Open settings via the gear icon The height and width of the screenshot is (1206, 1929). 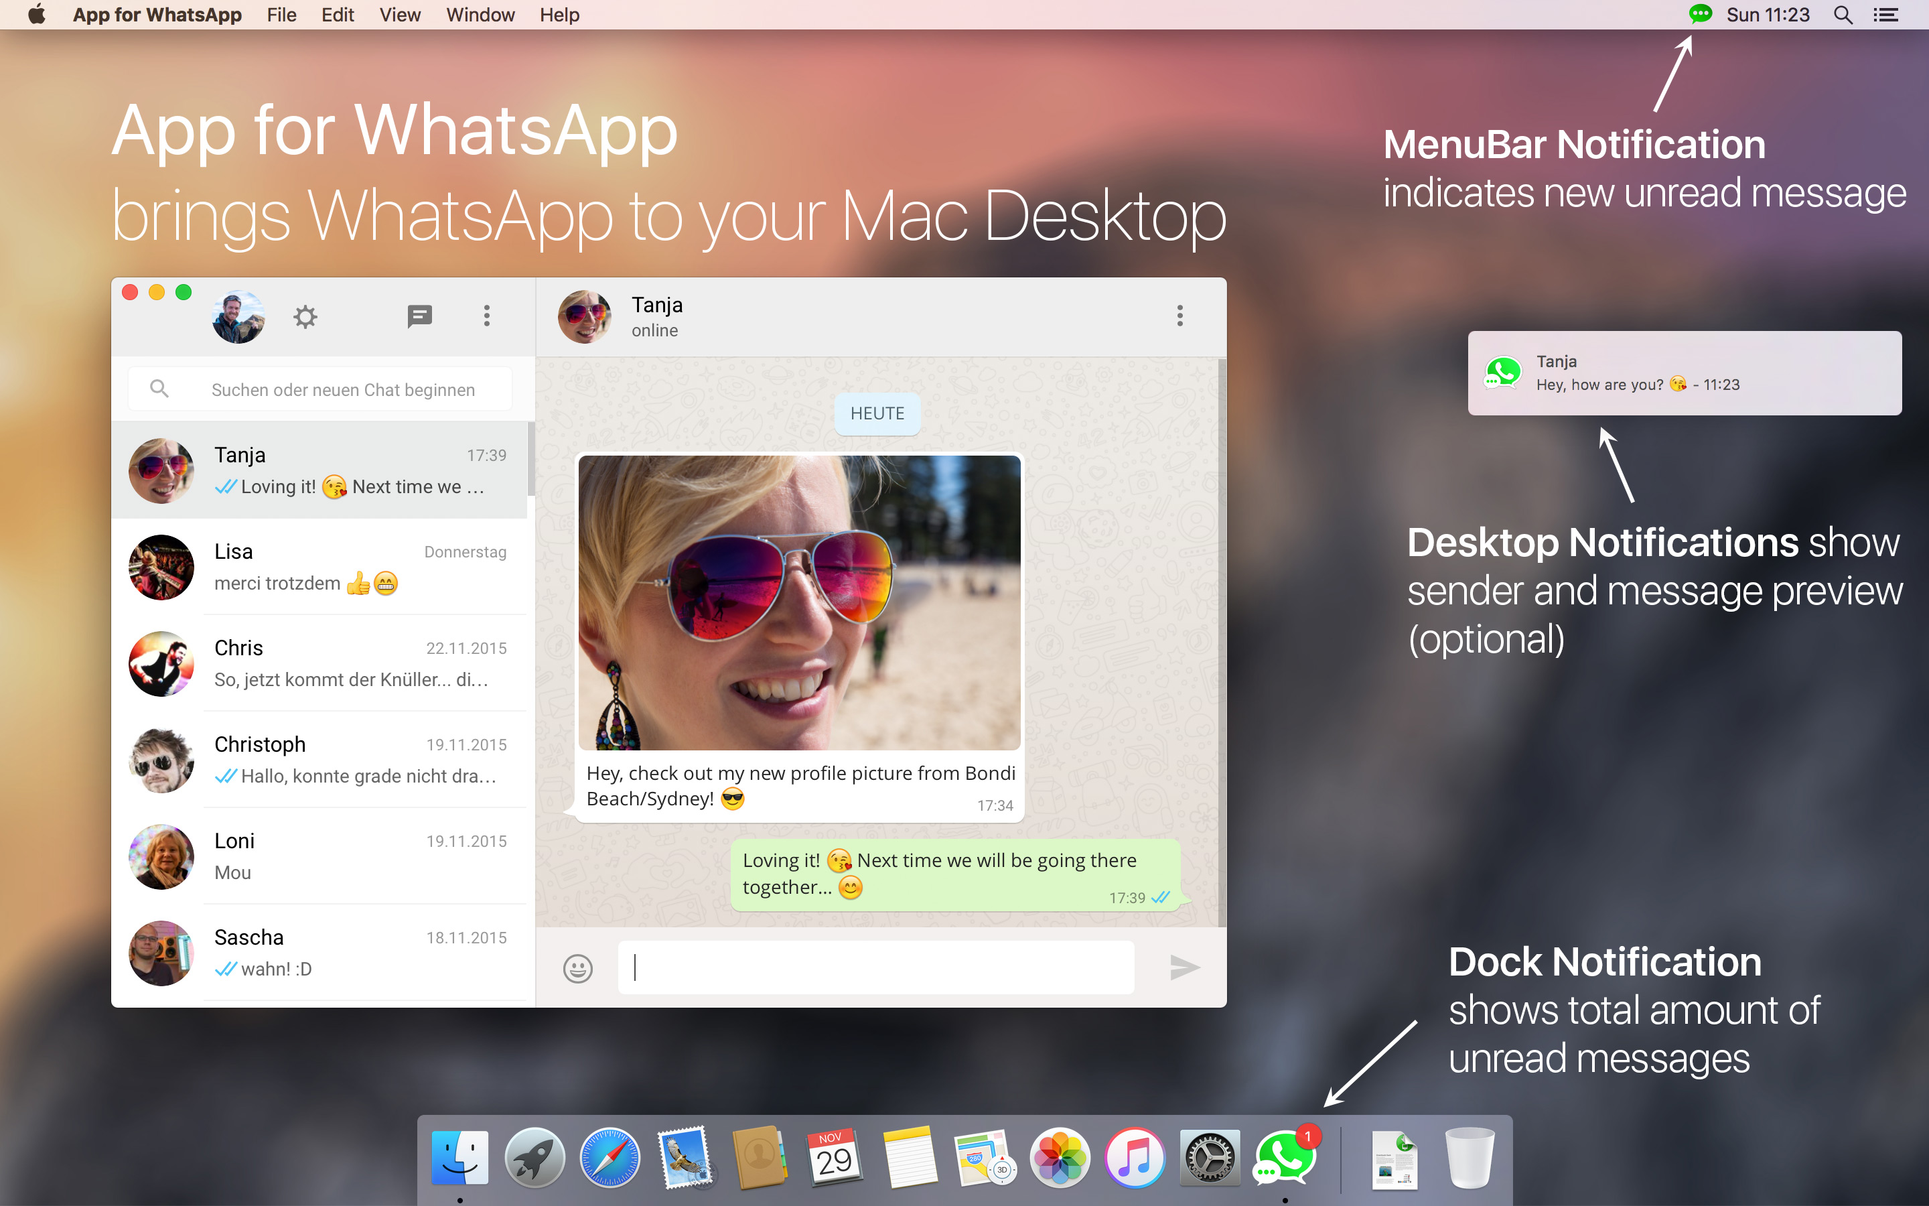pyautogui.click(x=305, y=317)
